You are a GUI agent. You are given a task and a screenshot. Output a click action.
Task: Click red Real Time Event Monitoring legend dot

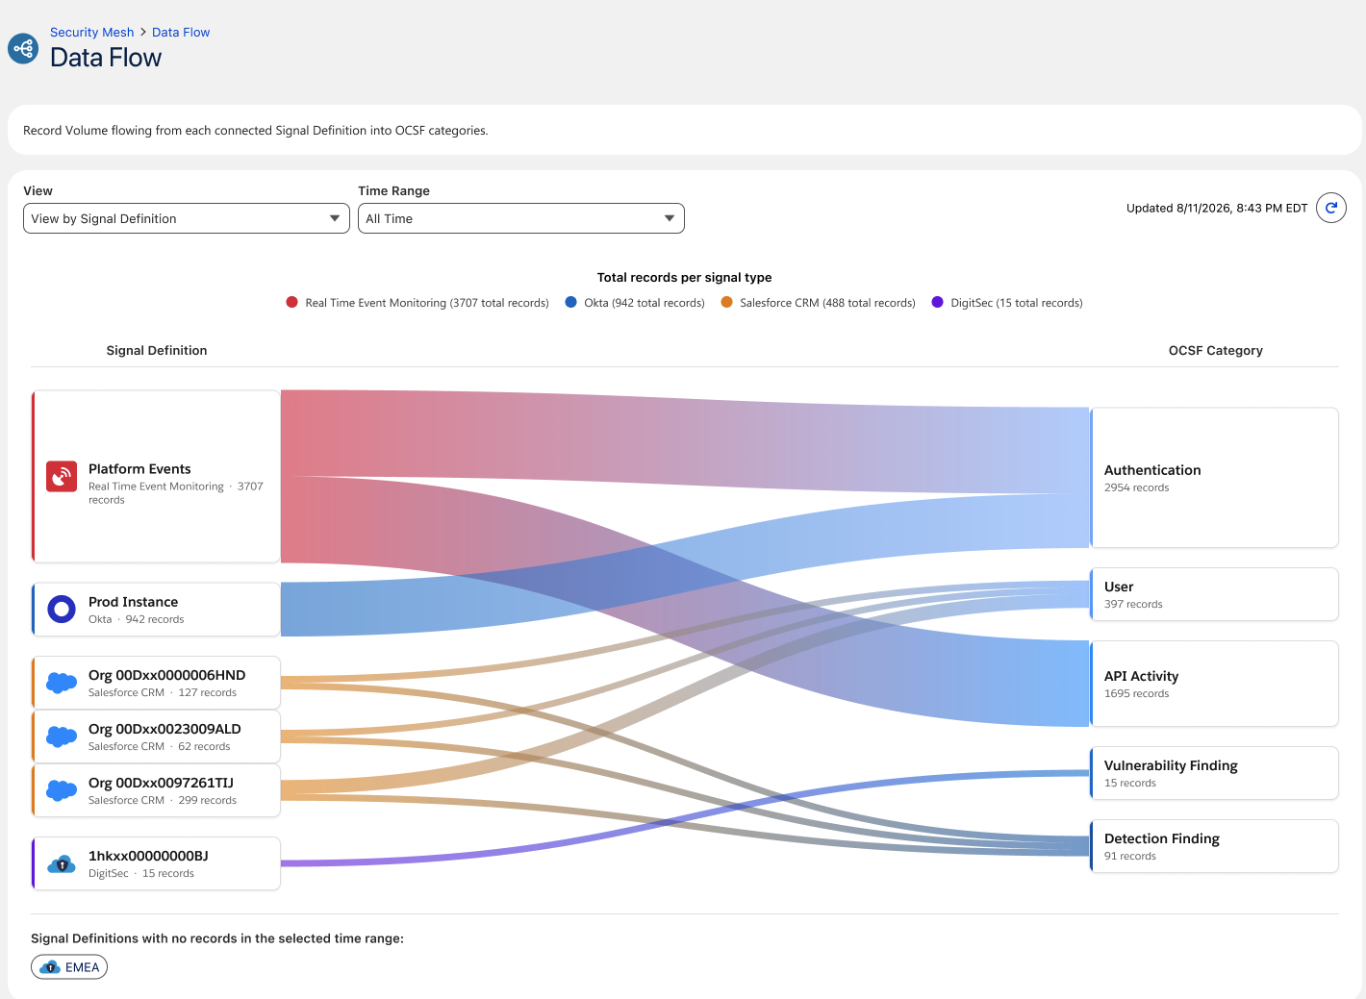pos(291,302)
